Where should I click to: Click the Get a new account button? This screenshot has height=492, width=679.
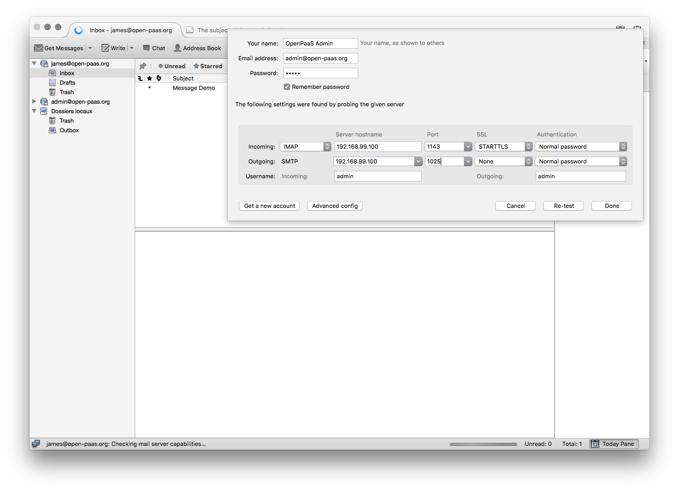[269, 206]
